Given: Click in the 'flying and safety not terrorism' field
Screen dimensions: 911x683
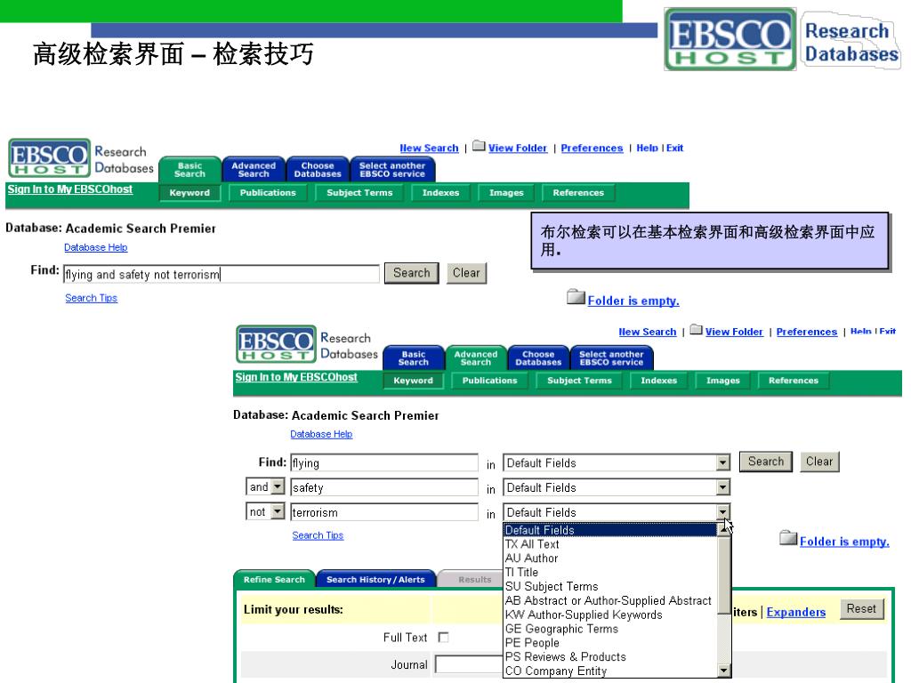Looking at the screenshot, I should coord(222,274).
